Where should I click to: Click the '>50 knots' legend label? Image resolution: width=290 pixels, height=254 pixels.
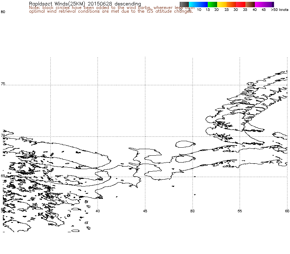coord(279,10)
